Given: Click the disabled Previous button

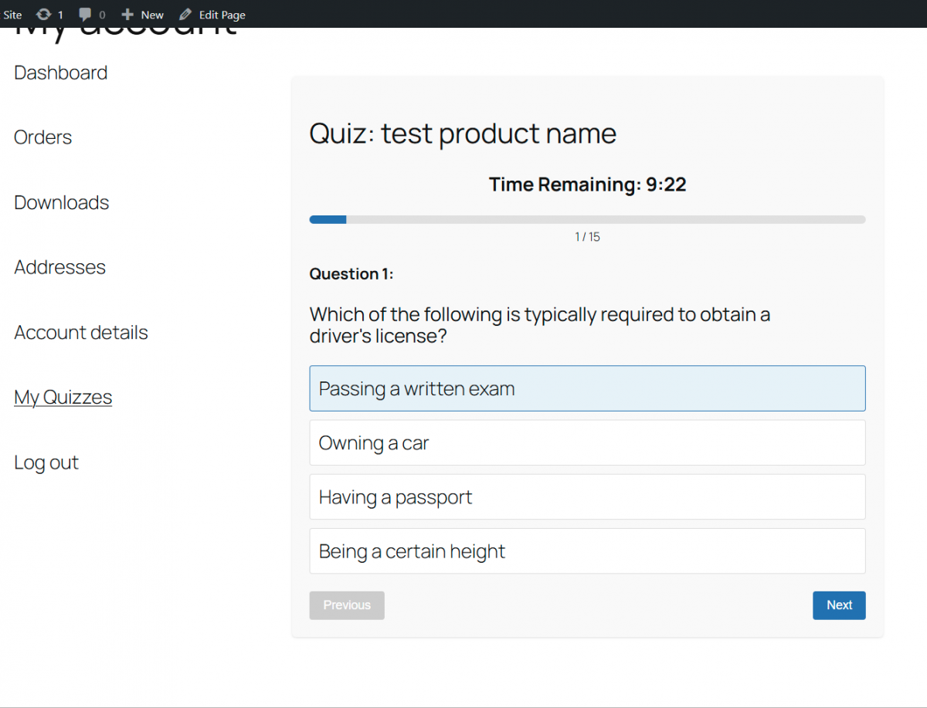Looking at the screenshot, I should click(x=347, y=605).
